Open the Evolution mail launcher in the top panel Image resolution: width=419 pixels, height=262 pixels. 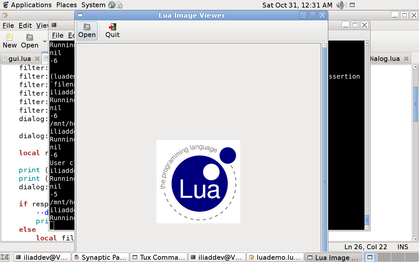tap(119, 5)
